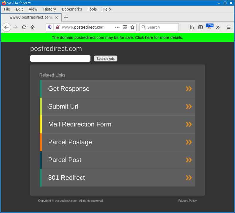Image resolution: width=235 pixels, height=213 pixels.
Task: Expand the toolbar overflow chevron
Action: 218,27
